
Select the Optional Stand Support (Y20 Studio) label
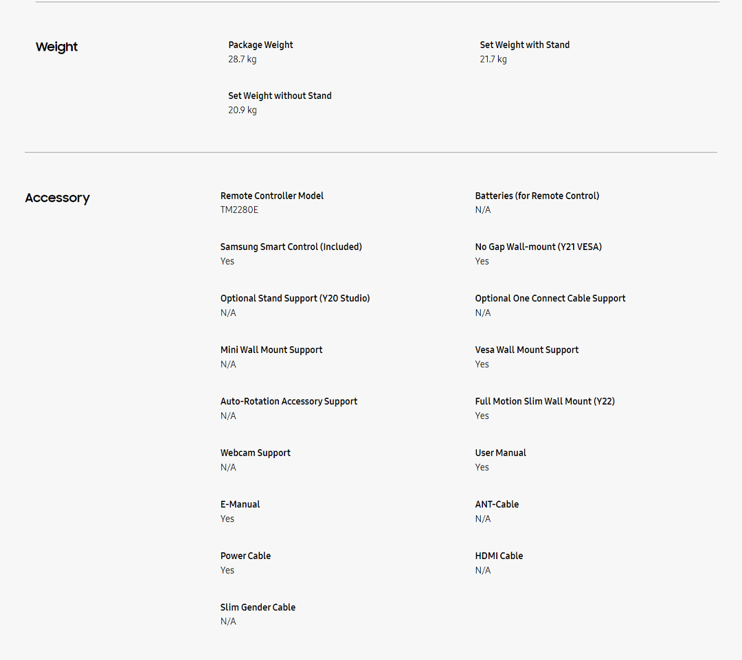pos(295,299)
